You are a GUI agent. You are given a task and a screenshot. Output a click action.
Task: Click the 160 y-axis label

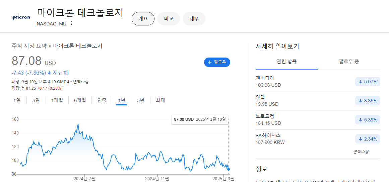click(x=15, y=119)
